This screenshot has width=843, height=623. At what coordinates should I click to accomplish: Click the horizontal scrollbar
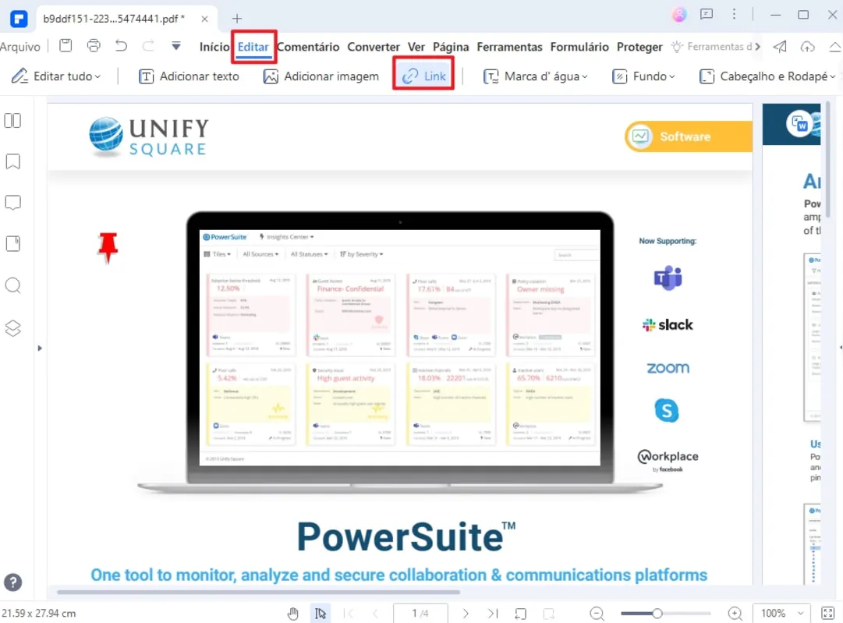pos(258,592)
